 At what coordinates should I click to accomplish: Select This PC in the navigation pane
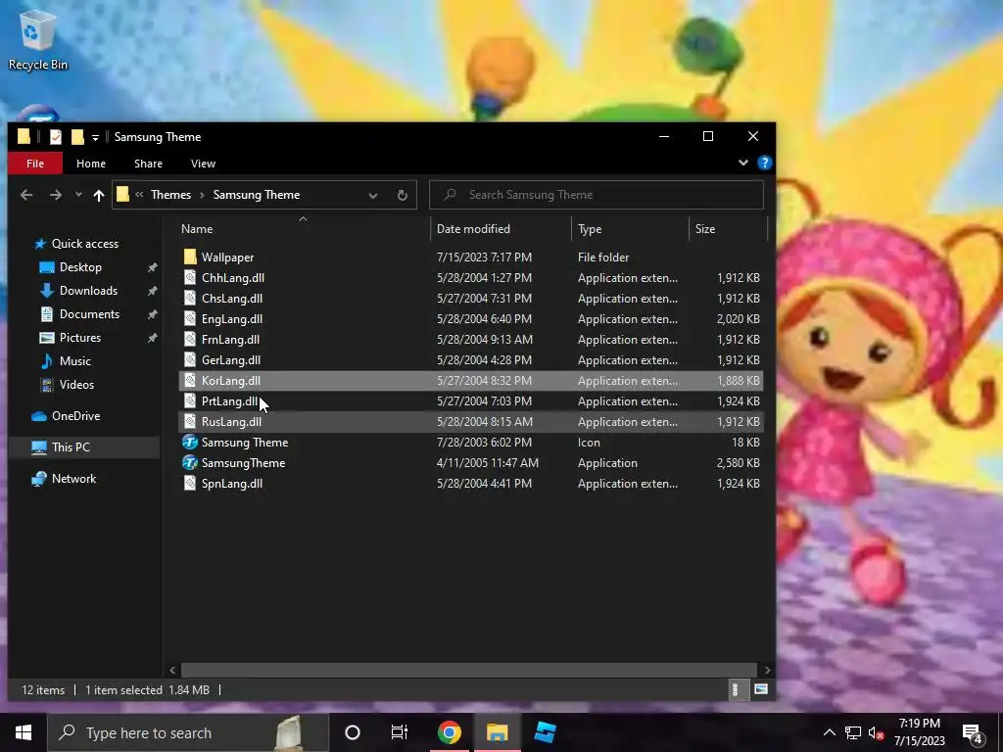click(71, 447)
